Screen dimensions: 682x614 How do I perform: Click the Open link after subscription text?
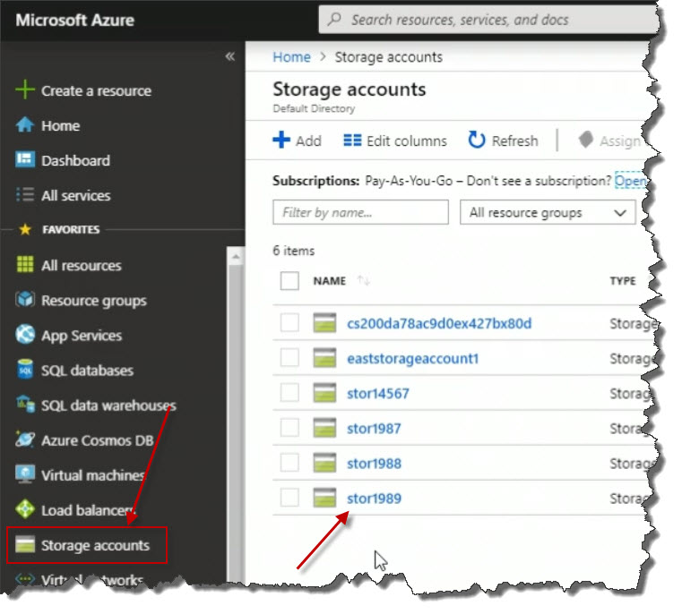pos(630,181)
